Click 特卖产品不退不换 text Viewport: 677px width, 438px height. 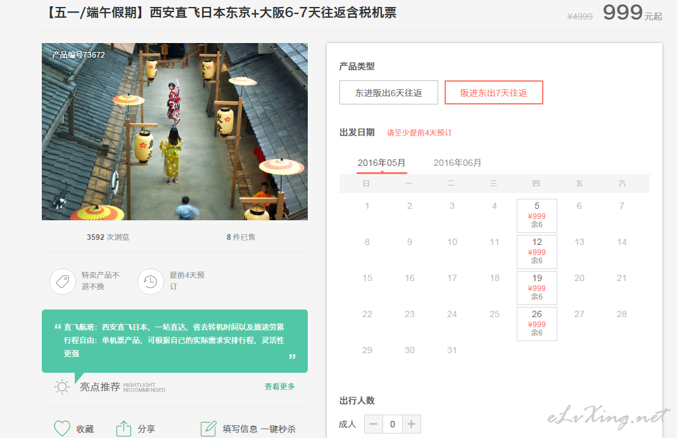point(101,281)
